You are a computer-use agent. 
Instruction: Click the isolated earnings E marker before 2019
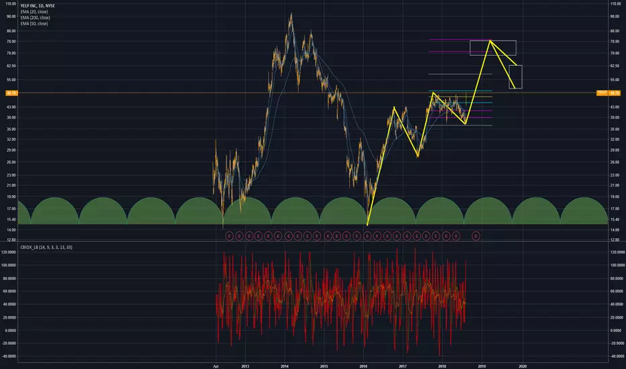tap(476, 236)
